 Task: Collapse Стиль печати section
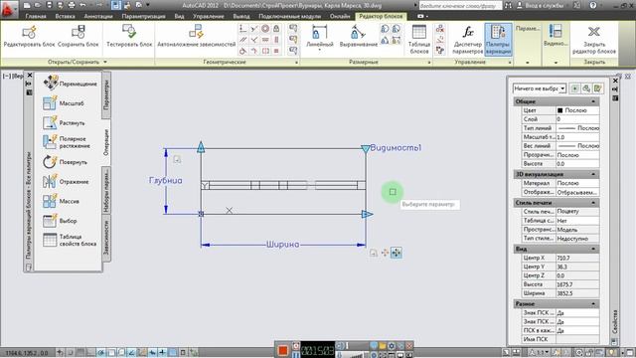point(594,203)
